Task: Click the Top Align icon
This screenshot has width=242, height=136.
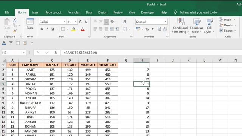Action: pyautogui.click(x=95, y=21)
